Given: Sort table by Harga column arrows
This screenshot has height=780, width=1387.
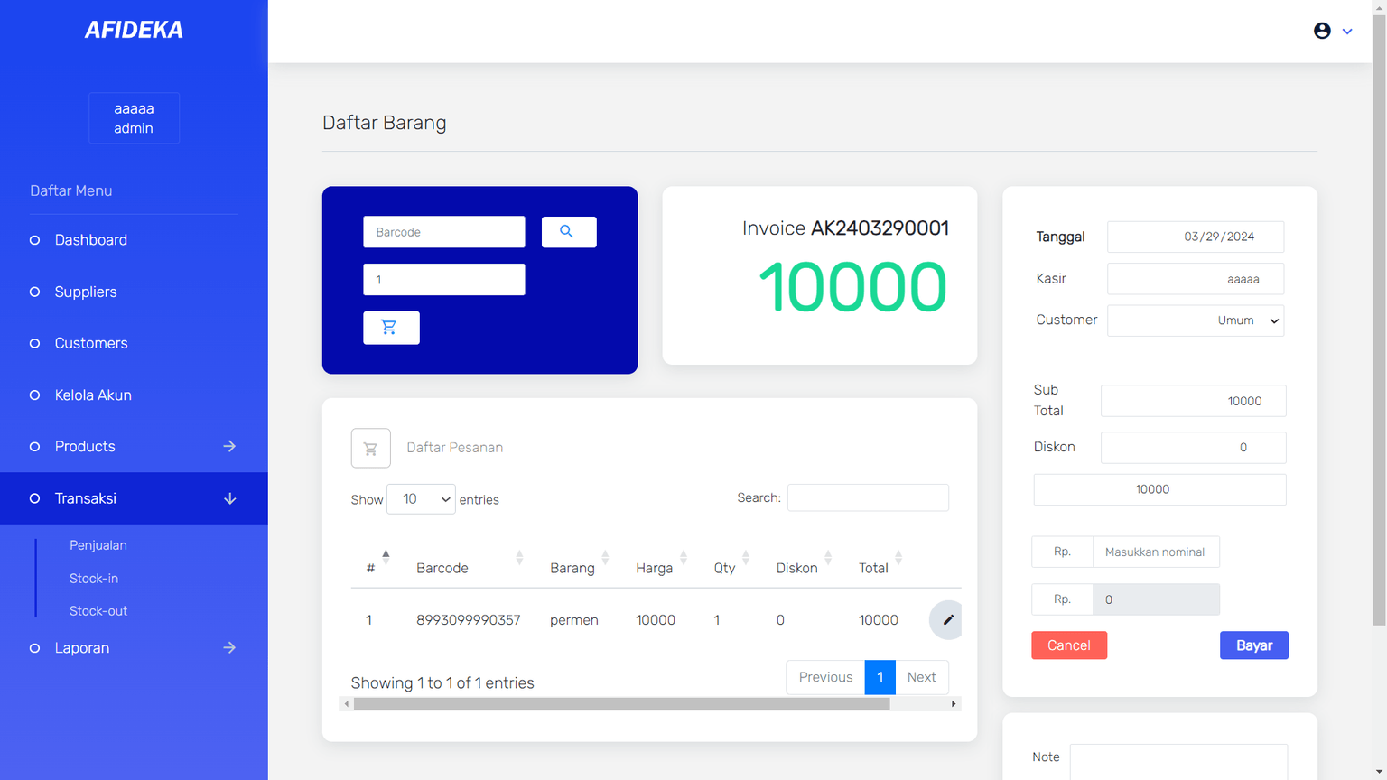Looking at the screenshot, I should pos(684,558).
